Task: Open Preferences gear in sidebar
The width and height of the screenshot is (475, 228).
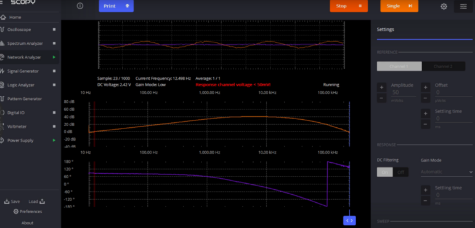Action: 16,211
